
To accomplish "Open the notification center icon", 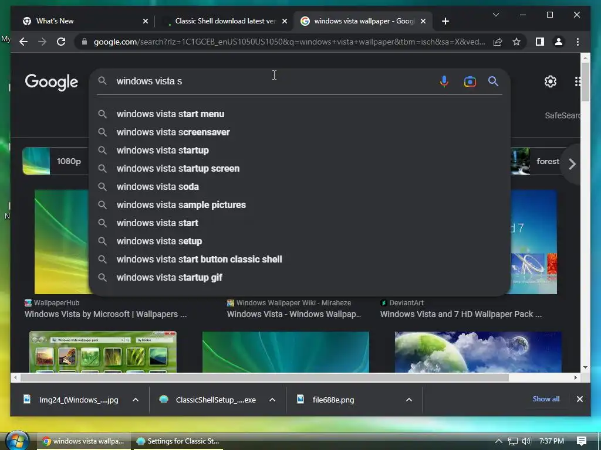I will pyautogui.click(x=581, y=441).
